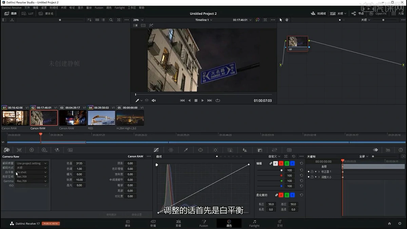The image size is (407, 229).
Task: Open the 解码方式 dropdown
Action: click(x=32, y=168)
